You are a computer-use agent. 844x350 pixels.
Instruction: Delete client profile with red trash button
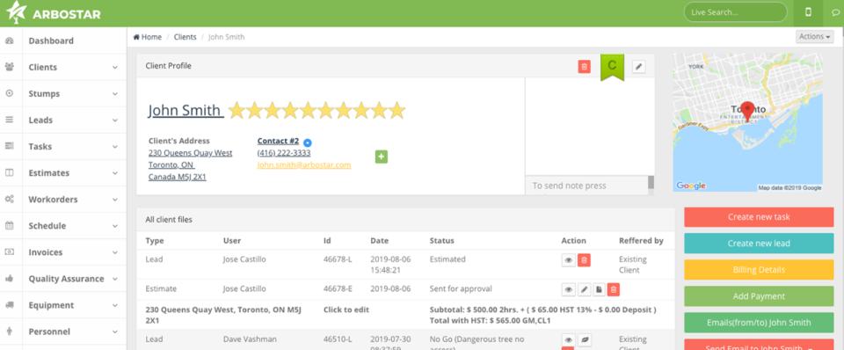[x=584, y=66]
